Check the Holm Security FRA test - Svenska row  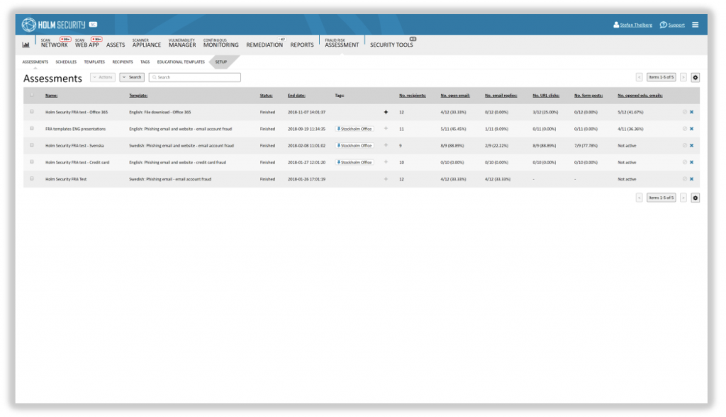[32, 145]
